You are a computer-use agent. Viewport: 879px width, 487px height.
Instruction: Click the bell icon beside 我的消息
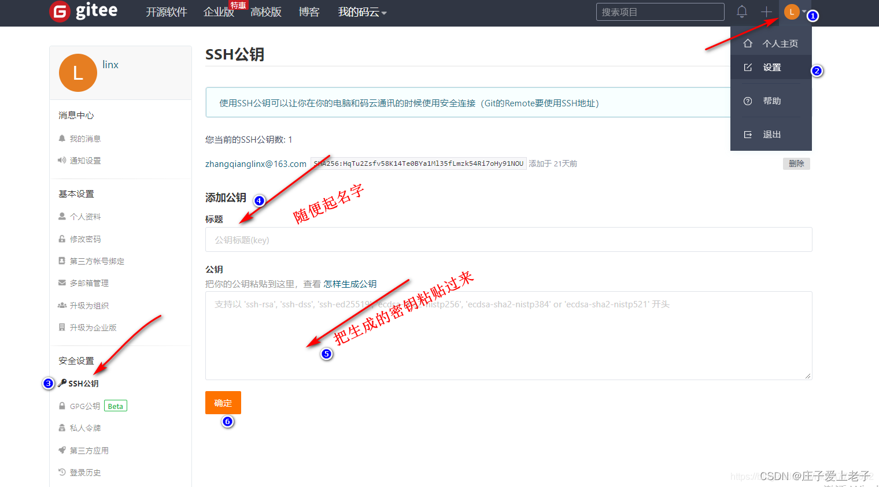click(x=62, y=138)
